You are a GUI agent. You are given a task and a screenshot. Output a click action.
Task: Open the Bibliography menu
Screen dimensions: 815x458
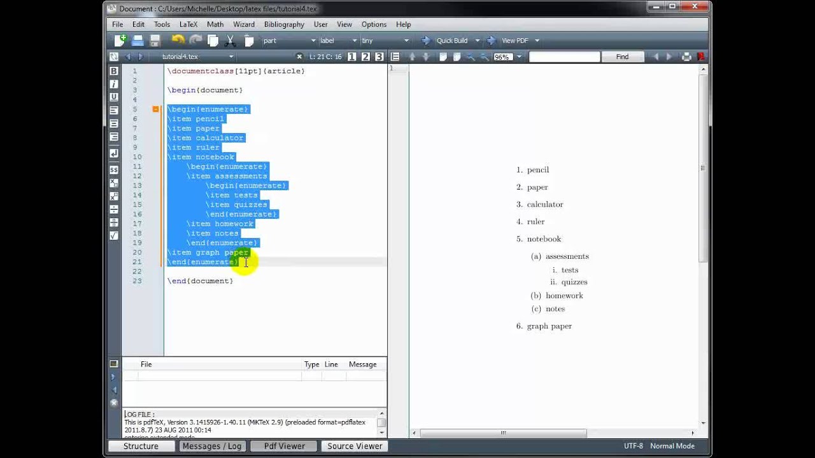[x=284, y=24]
